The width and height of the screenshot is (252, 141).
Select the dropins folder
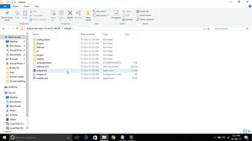(40, 43)
